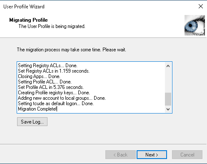The width and height of the screenshot is (207, 164).
Task: Open the Save Log... dialog
Action: click(32, 122)
